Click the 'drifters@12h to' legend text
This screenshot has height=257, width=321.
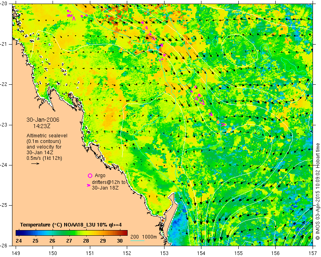(x=108, y=182)
